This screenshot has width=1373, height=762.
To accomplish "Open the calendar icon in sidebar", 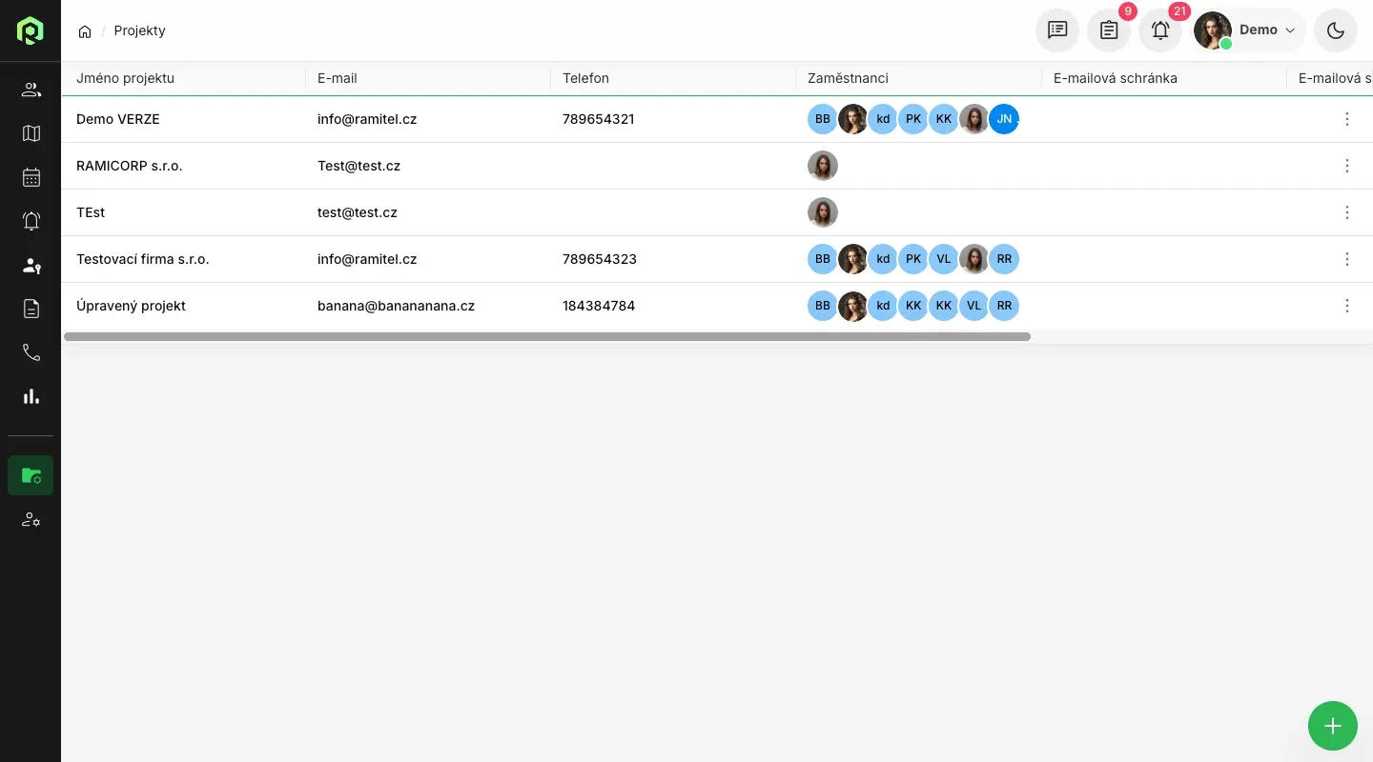I will click(31, 177).
